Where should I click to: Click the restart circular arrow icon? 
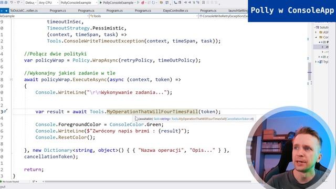tap(153, 3)
